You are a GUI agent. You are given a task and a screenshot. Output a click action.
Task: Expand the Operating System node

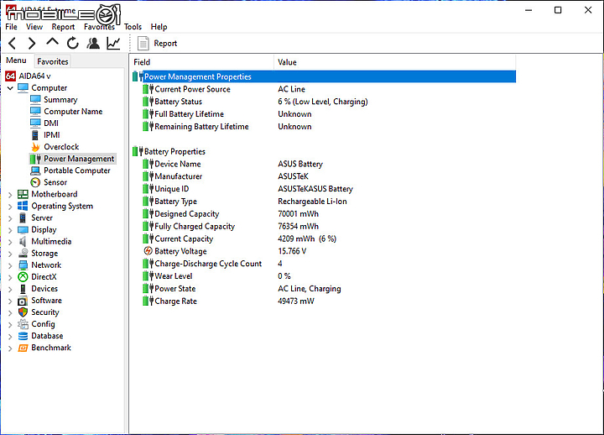pyautogui.click(x=10, y=207)
